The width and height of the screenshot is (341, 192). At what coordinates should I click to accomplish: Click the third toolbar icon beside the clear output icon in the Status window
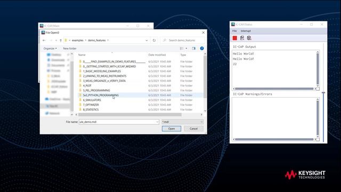(x=249, y=38)
